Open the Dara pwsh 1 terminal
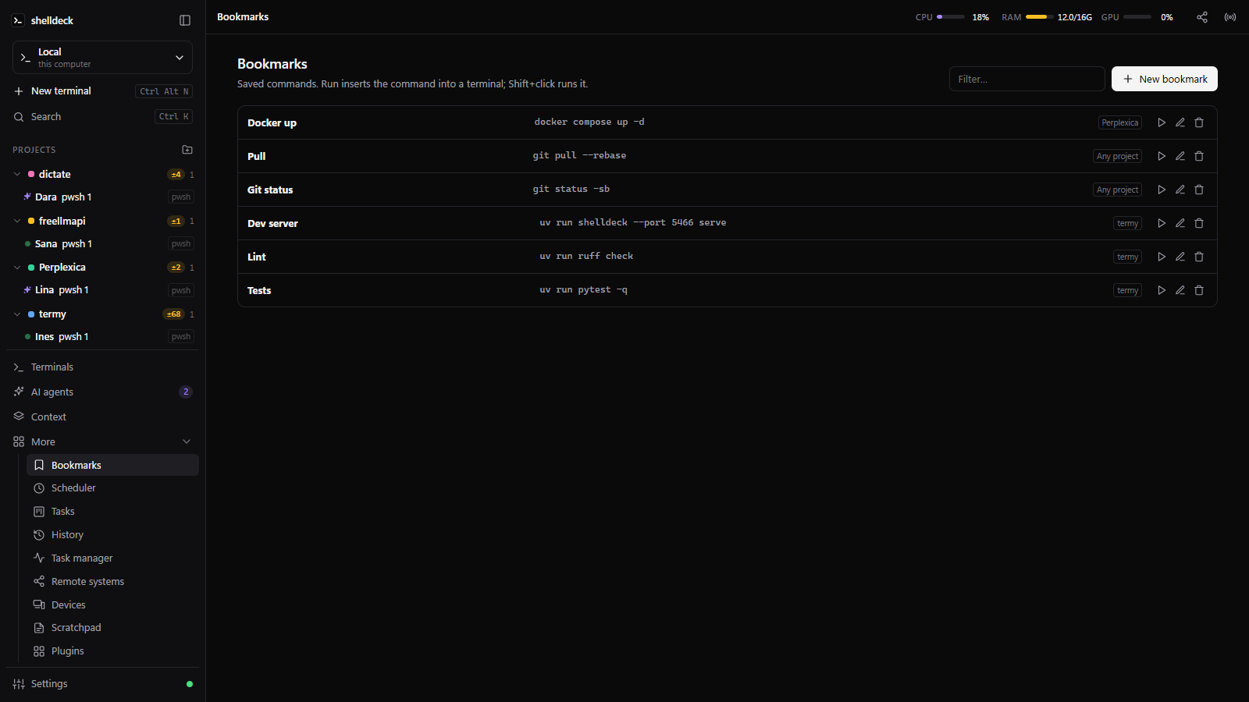Image resolution: width=1249 pixels, height=702 pixels. pyautogui.click(x=109, y=197)
